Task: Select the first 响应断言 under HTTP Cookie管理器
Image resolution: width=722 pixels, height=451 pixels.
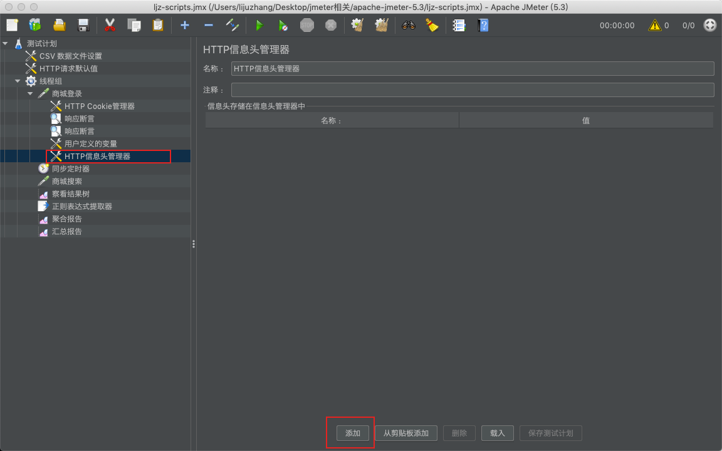Action: click(79, 119)
